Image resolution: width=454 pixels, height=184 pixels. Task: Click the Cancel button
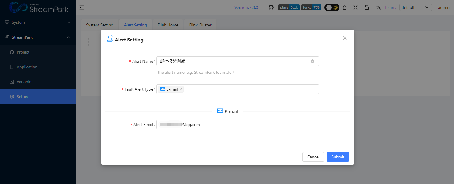(x=313, y=157)
